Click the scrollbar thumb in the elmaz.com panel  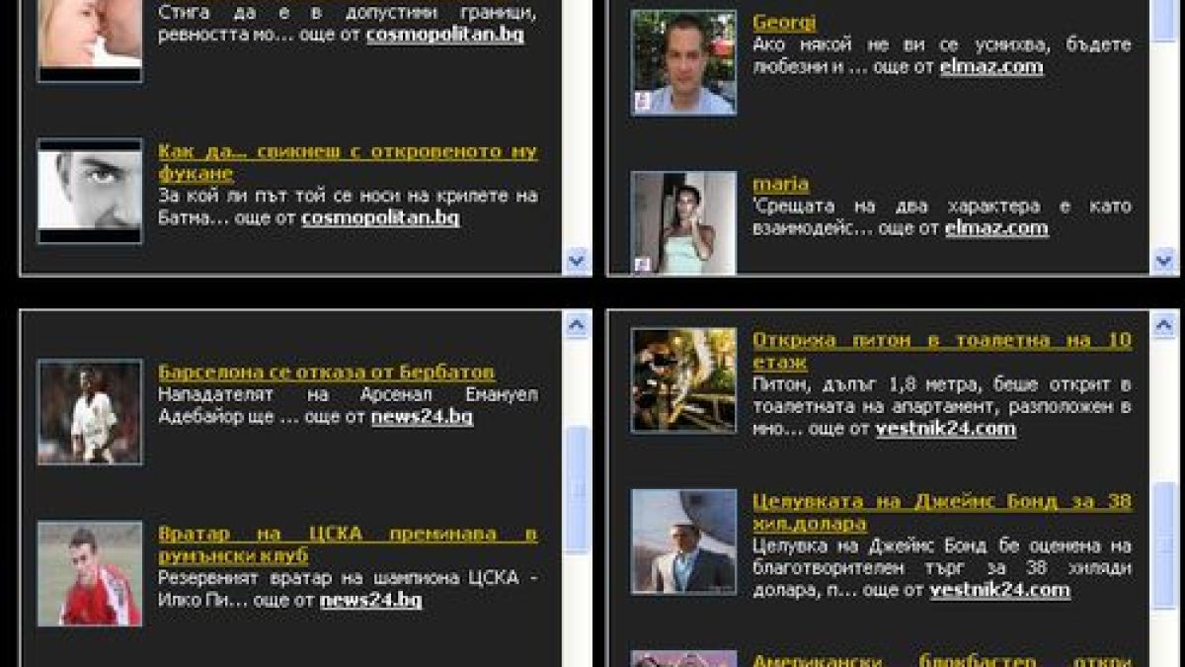[x=1165, y=20]
